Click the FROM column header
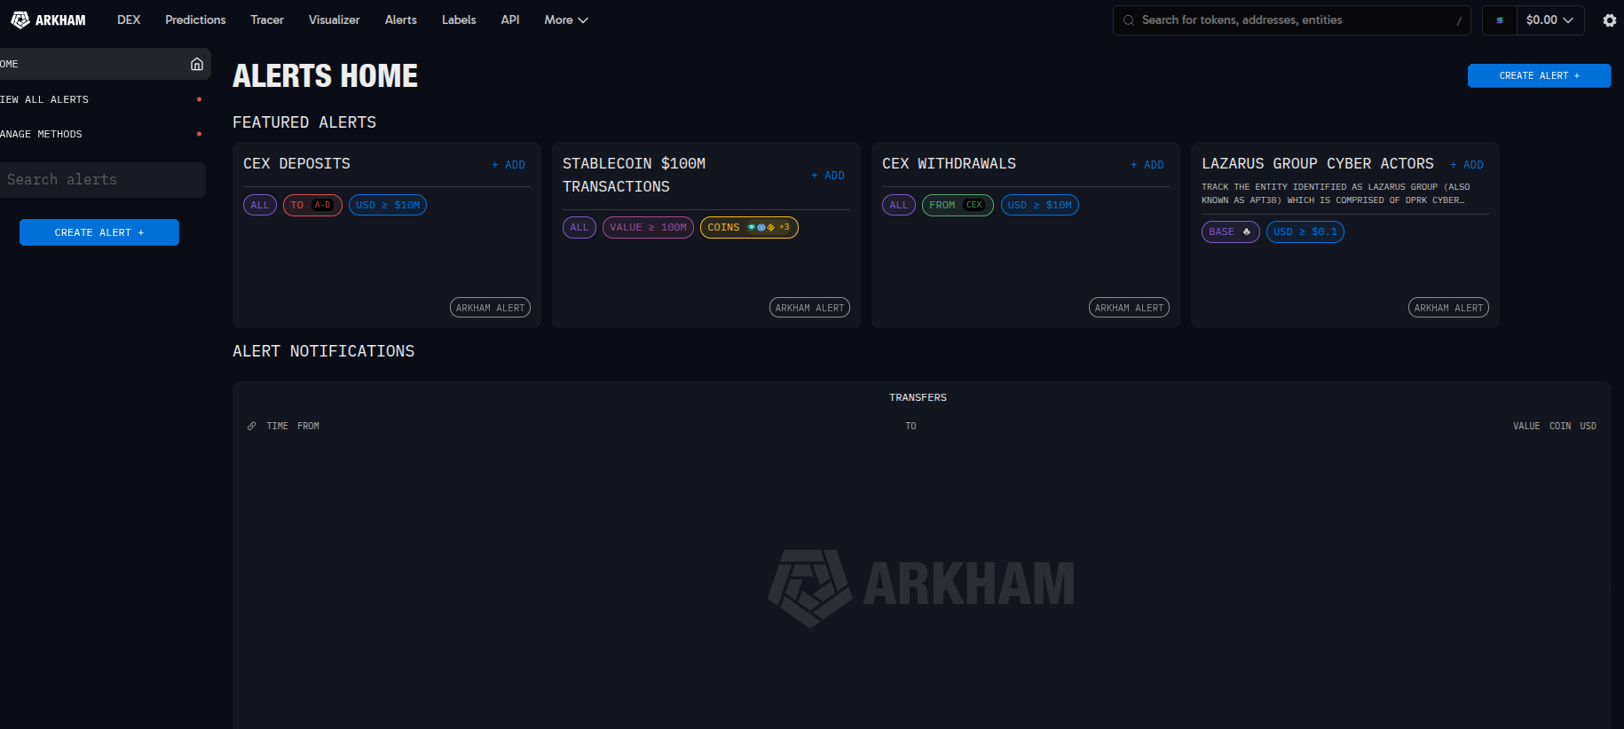Screen dimensions: 1624x729 coord(308,427)
